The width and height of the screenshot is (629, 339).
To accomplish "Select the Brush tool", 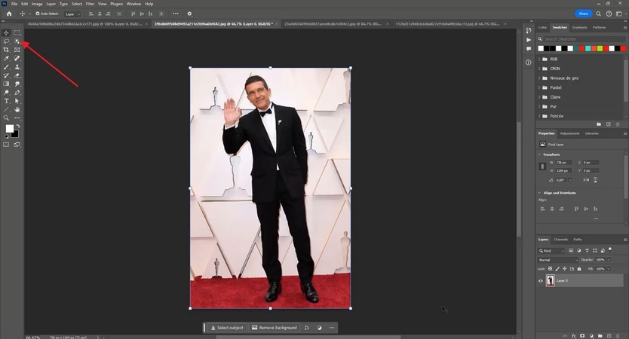I will tap(6, 67).
